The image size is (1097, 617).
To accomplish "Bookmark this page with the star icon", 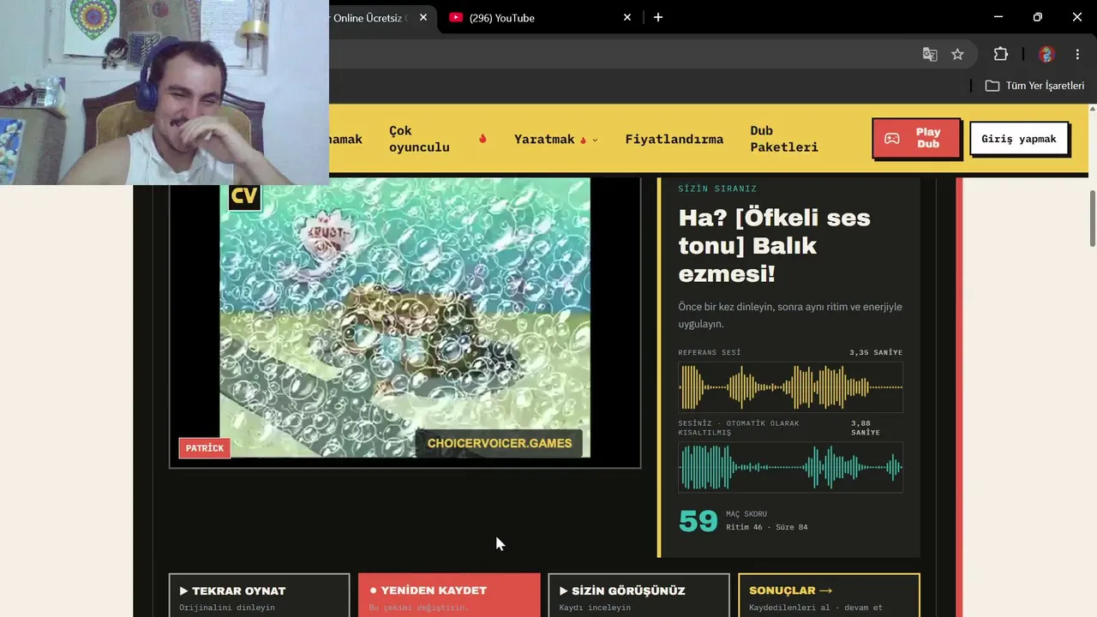I will point(957,54).
